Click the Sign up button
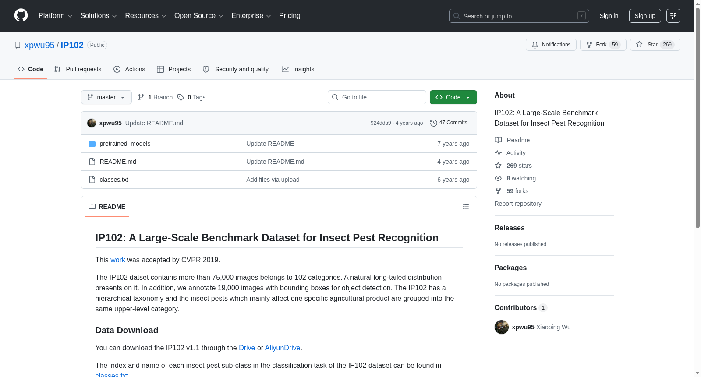The image size is (701, 377). click(x=645, y=16)
